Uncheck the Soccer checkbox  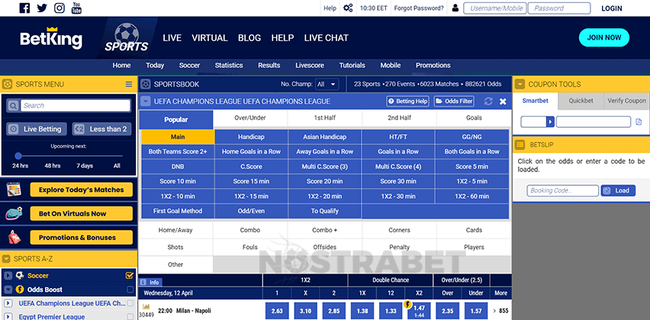point(129,275)
